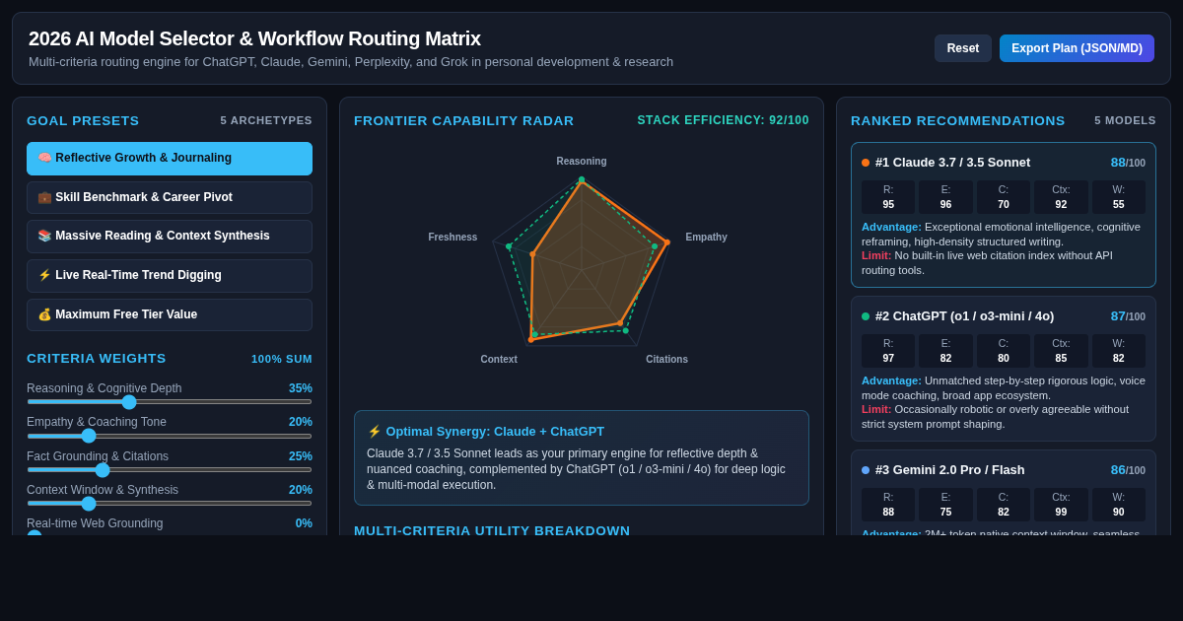Click books icon on Massive Reading preset
This screenshot has width=1183, height=621.
pyautogui.click(x=44, y=236)
